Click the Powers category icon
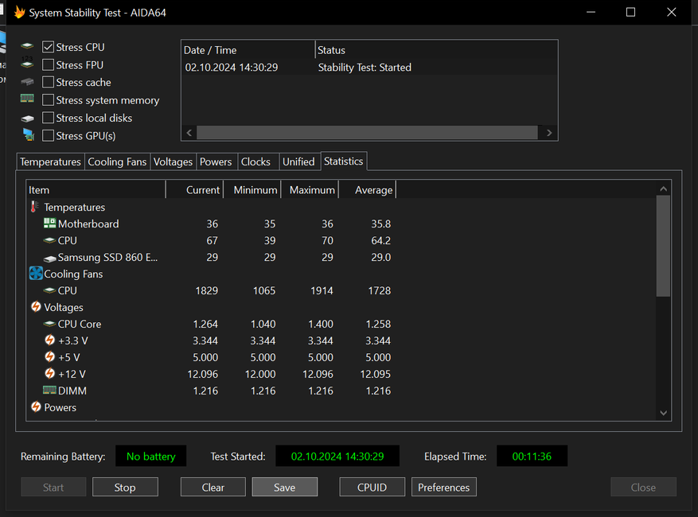This screenshot has height=517, width=698. 36,407
